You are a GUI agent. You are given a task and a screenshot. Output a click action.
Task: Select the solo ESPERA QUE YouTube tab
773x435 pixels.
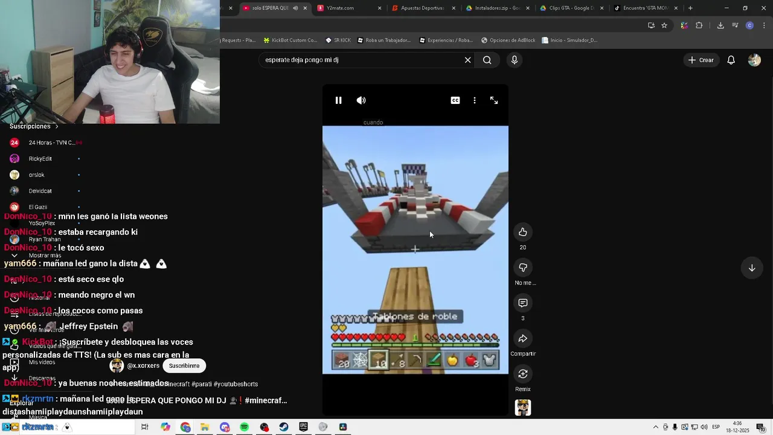(x=270, y=8)
